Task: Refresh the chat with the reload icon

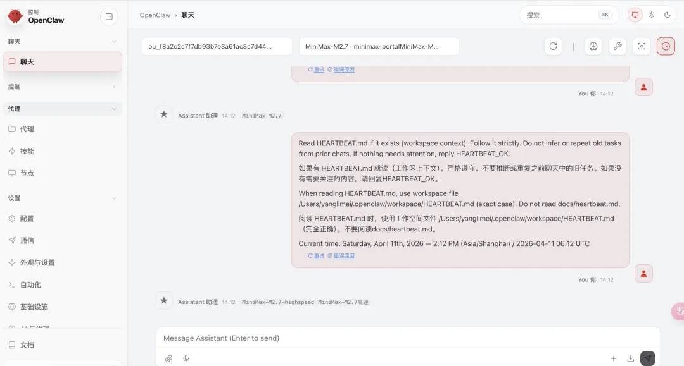Action: point(553,46)
